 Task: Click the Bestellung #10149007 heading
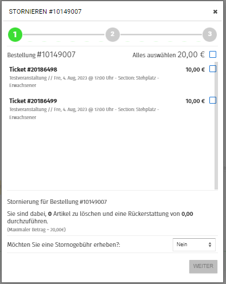tap(41, 55)
